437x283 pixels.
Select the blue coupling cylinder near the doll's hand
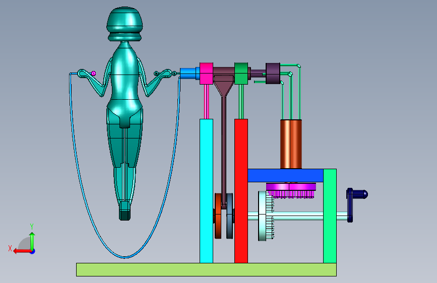click(x=190, y=74)
